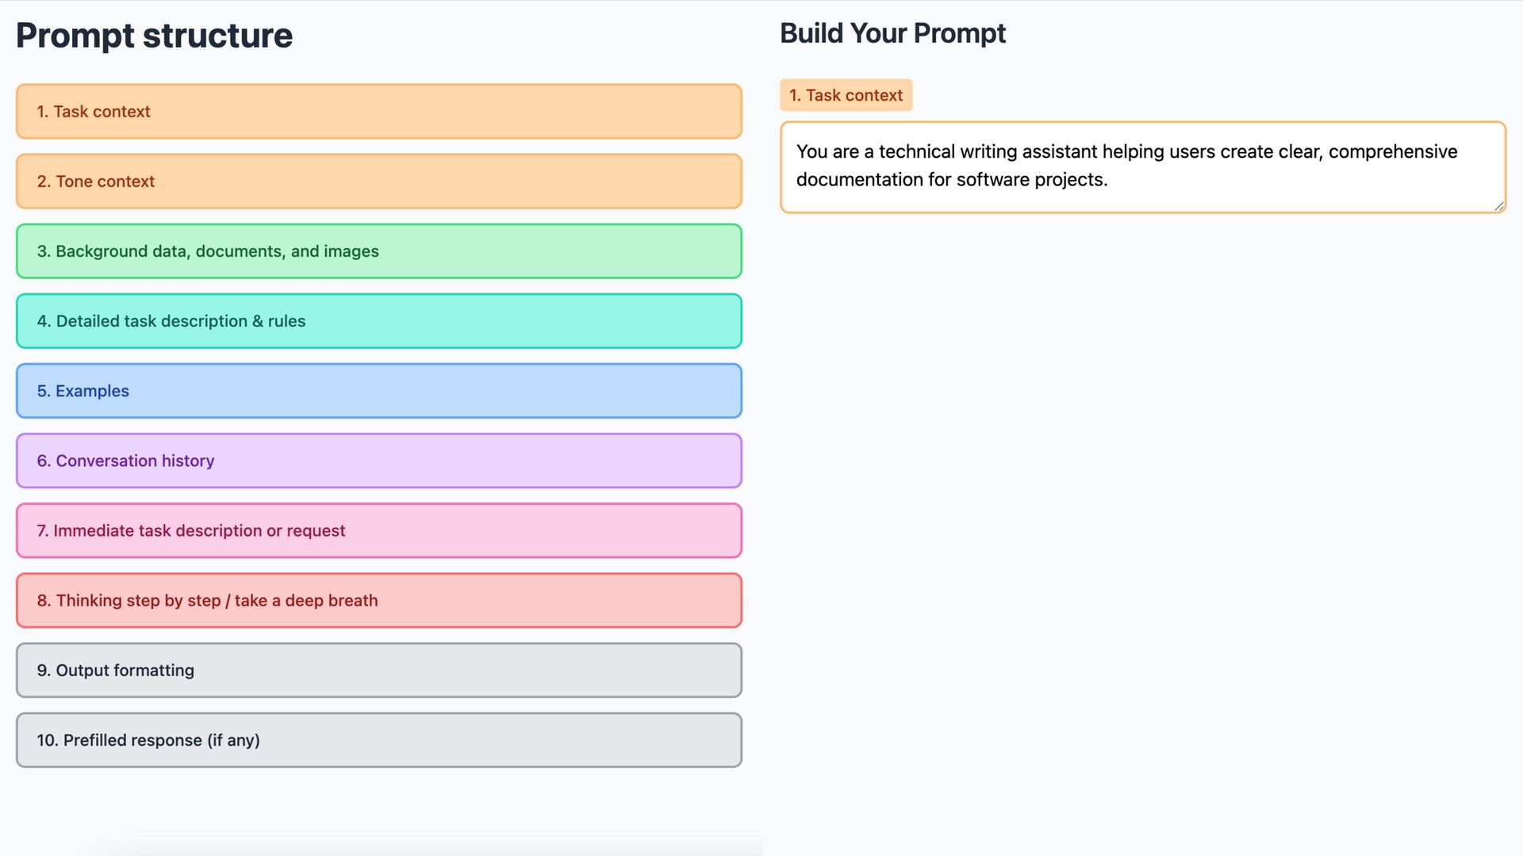This screenshot has width=1523, height=856.
Task: Choose 'Detailed task description & rules' block
Action: coord(379,321)
